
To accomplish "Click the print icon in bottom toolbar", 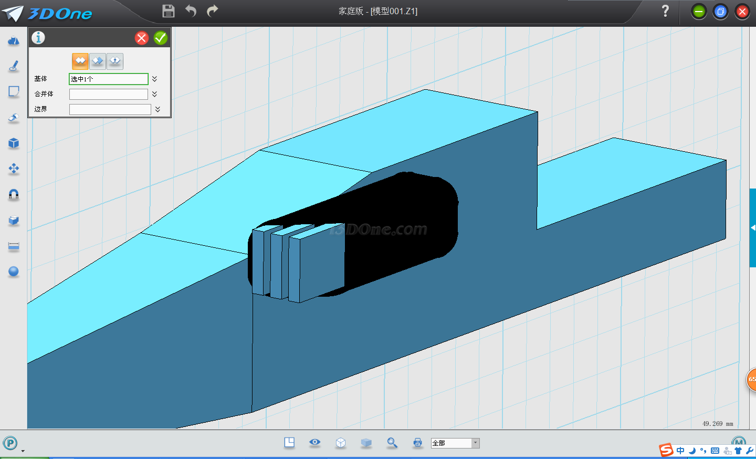I will [417, 443].
